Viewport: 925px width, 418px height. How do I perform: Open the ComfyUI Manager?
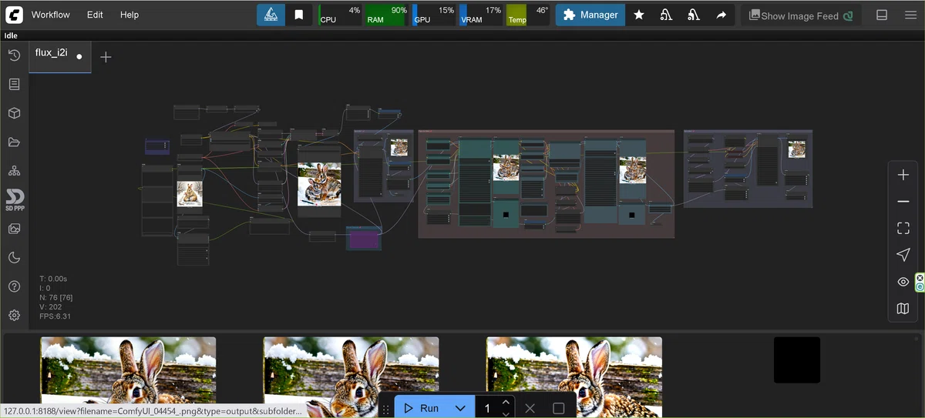point(590,15)
